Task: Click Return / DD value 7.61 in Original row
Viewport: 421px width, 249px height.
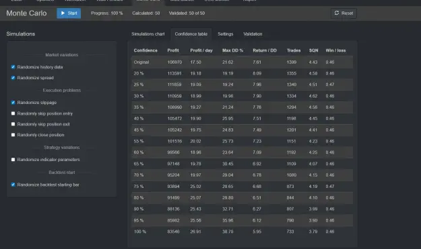Action: (257, 62)
